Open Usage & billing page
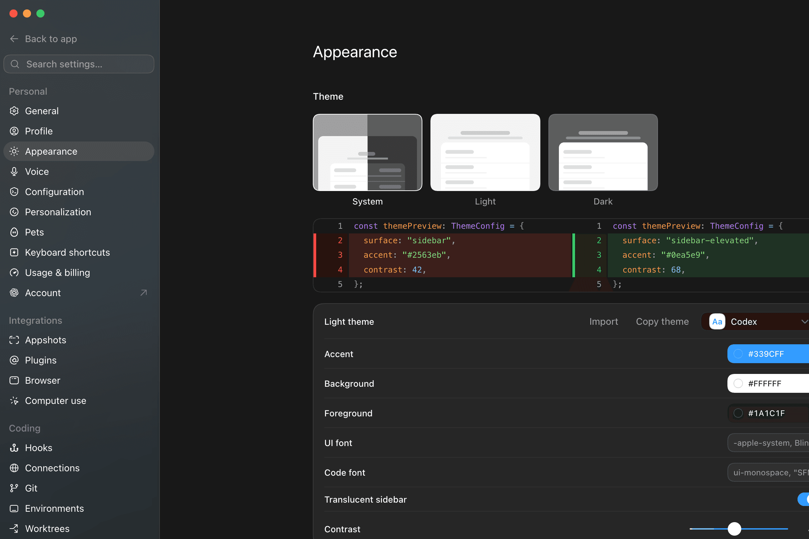Viewport: 809px width, 539px height. [x=79, y=273]
